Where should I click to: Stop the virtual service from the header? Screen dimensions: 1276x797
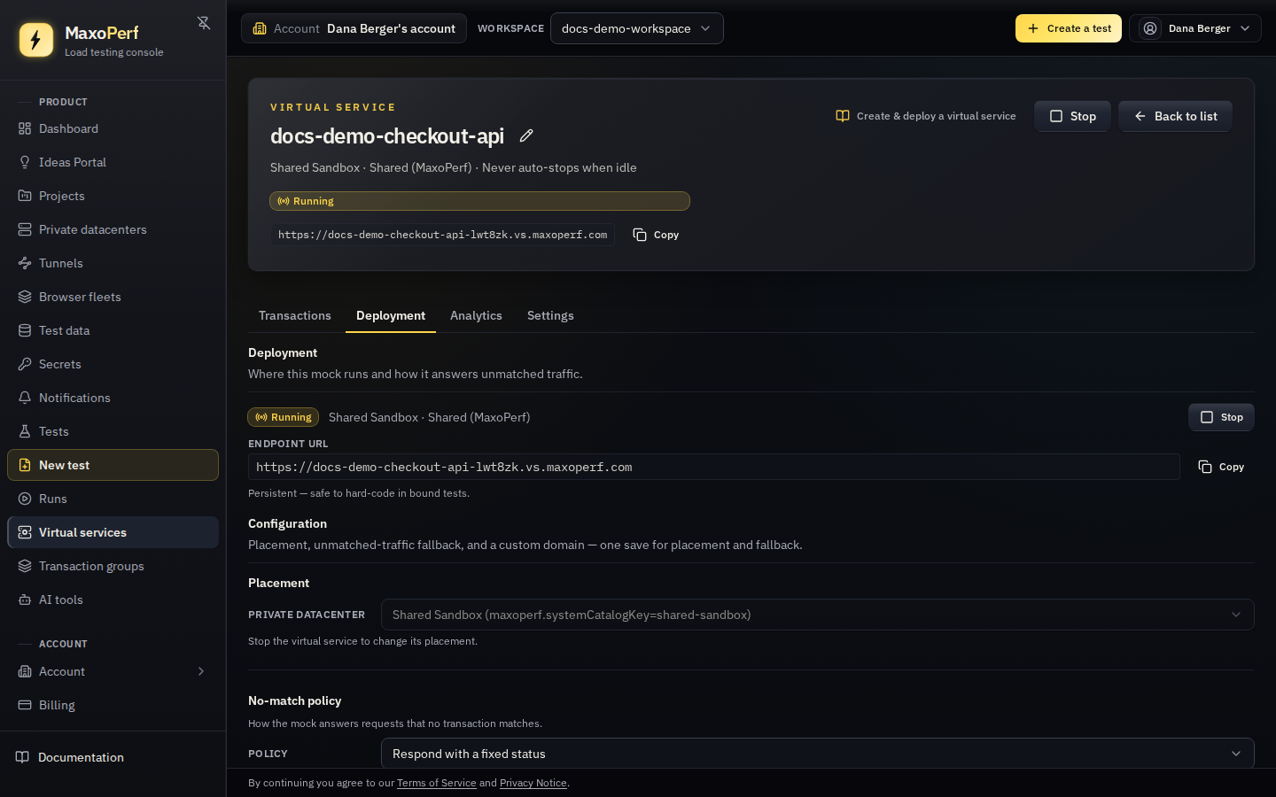click(1072, 116)
